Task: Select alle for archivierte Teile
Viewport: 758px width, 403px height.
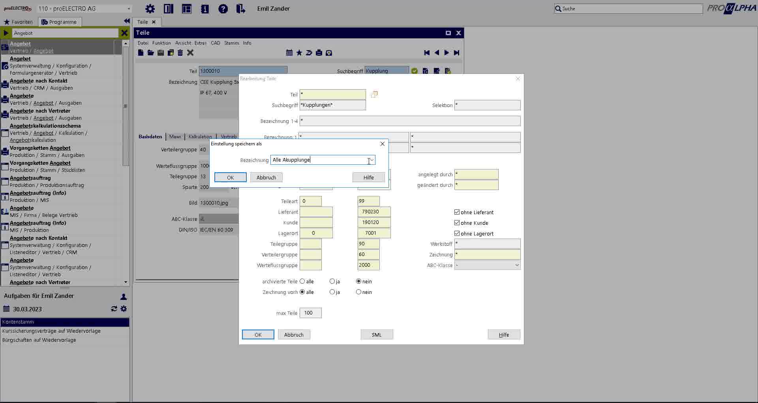Action: pos(302,281)
